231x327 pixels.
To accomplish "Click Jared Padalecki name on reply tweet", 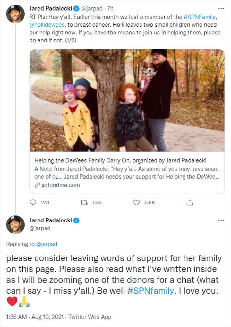I will point(50,220).
